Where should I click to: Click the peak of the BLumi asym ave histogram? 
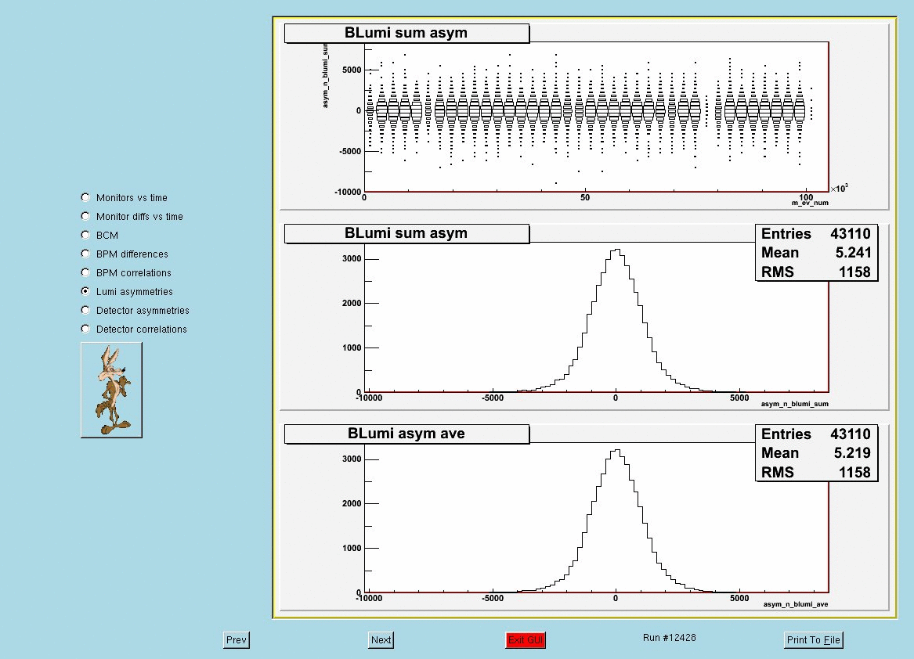[616, 451]
